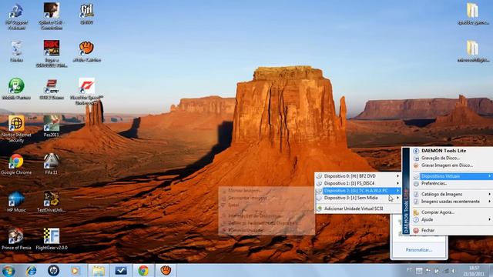
Task: Select TestDriveUnl... desktop icon
Action: click(52, 202)
